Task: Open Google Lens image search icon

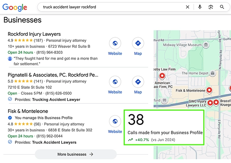Action: point(211,7)
